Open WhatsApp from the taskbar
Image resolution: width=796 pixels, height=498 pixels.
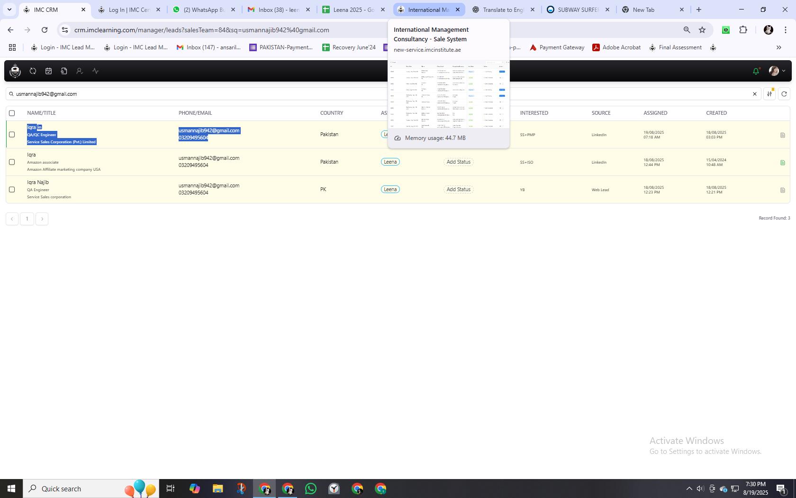311,489
